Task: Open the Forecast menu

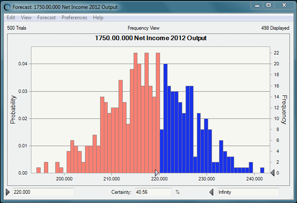Action: click(46, 18)
